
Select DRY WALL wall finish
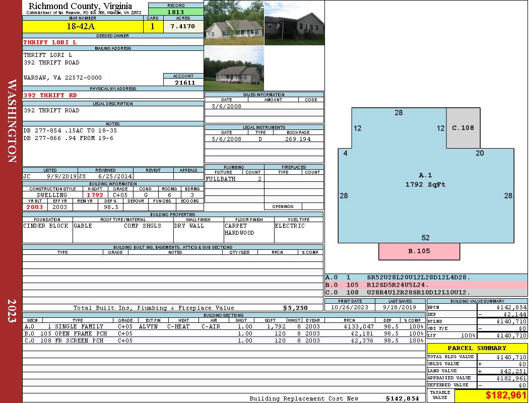coord(189,226)
